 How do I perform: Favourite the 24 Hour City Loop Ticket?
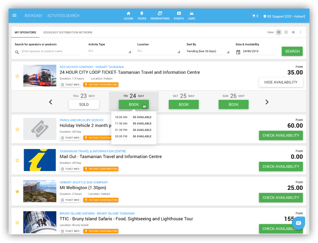pos(18,76)
